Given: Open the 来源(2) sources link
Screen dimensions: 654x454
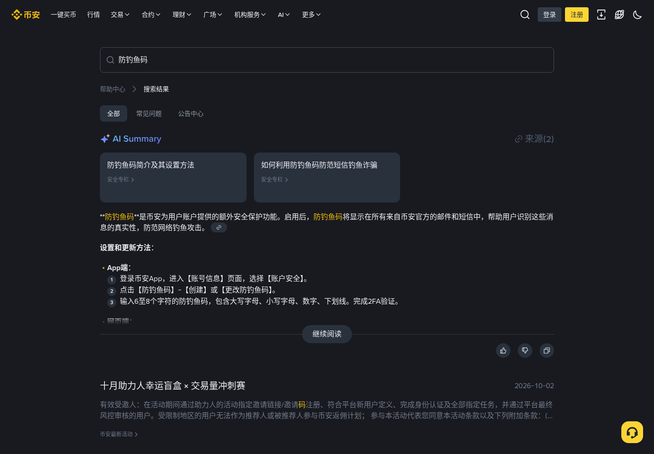Looking at the screenshot, I should pyautogui.click(x=534, y=139).
